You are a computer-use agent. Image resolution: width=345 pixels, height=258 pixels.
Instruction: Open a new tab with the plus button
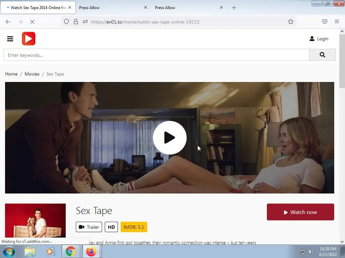click(x=234, y=8)
